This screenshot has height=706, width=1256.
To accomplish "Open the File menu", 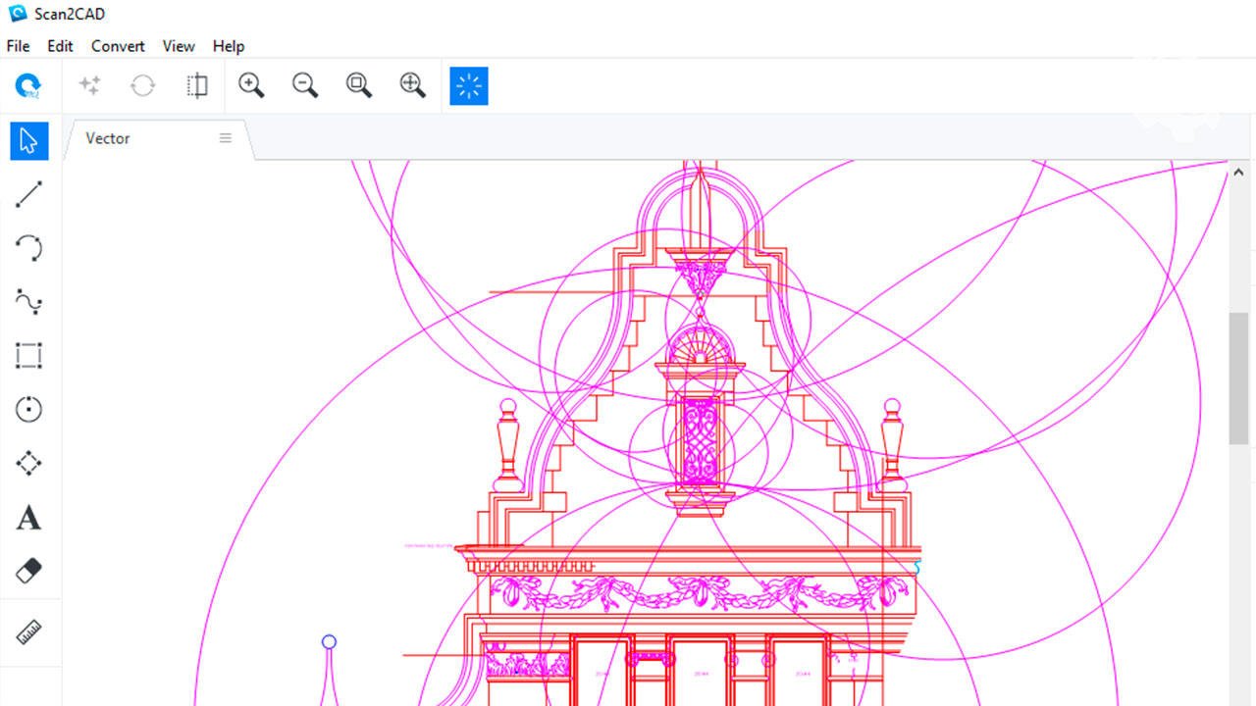I will click(18, 46).
